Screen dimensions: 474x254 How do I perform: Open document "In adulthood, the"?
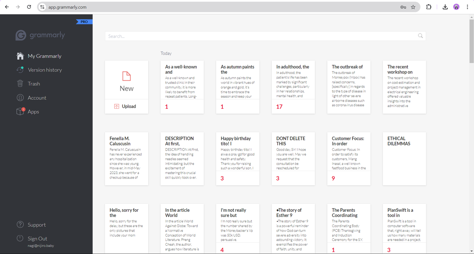coord(293,87)
